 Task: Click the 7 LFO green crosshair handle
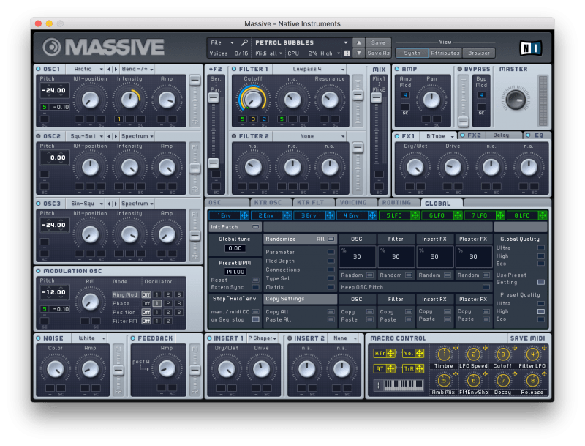(500, 215)
